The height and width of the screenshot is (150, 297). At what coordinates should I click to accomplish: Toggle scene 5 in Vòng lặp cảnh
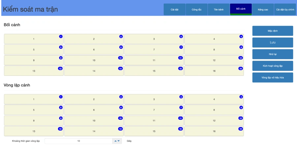34,110
